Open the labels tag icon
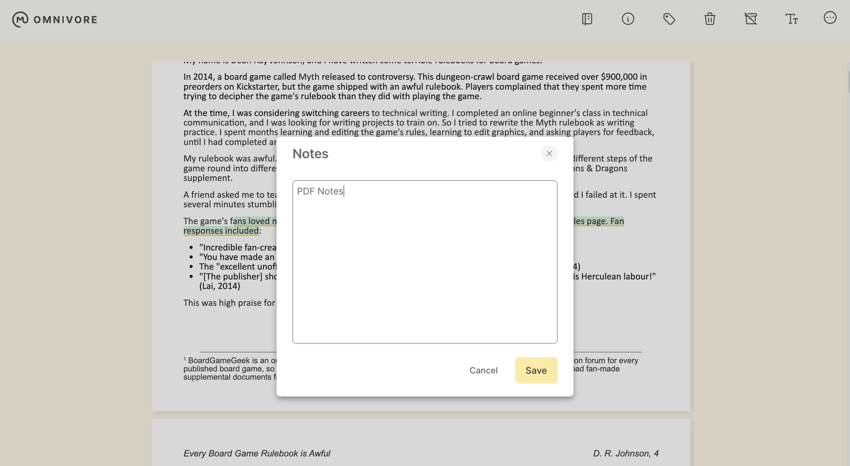The image size is (850, 466). pyautogui.click(x=669, y=19)
